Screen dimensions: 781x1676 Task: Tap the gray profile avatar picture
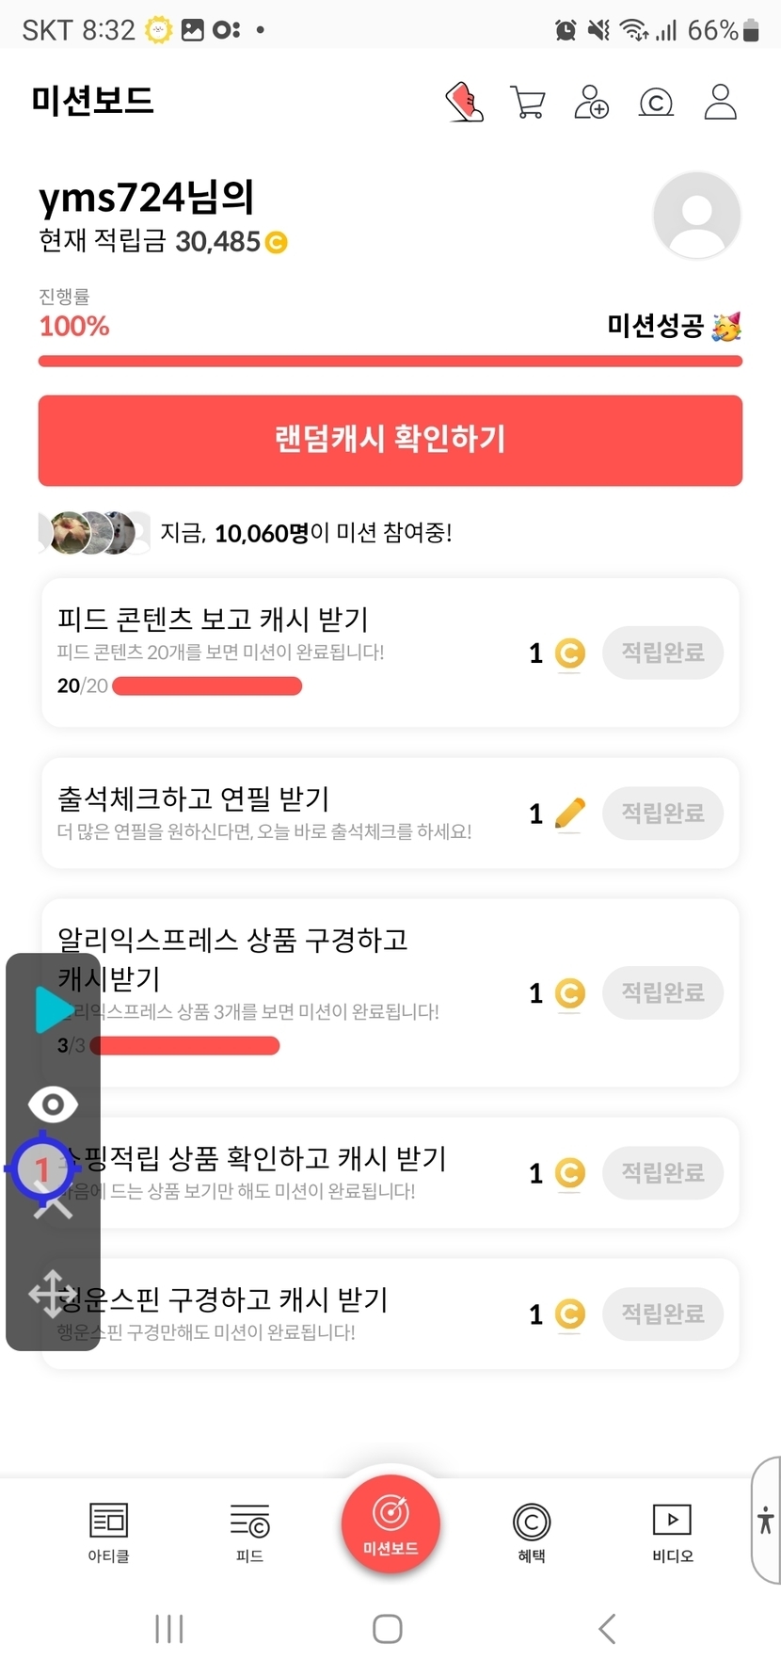(x=696, y=216)
